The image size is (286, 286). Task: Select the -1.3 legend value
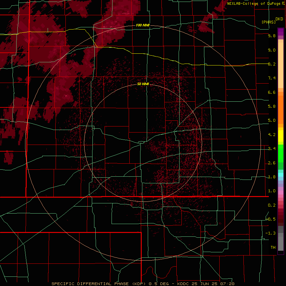tap(271, 233)
